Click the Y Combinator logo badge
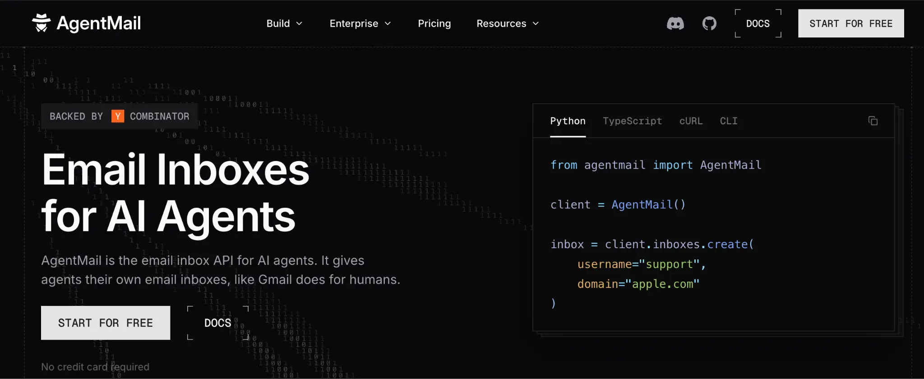 (118, 116)
